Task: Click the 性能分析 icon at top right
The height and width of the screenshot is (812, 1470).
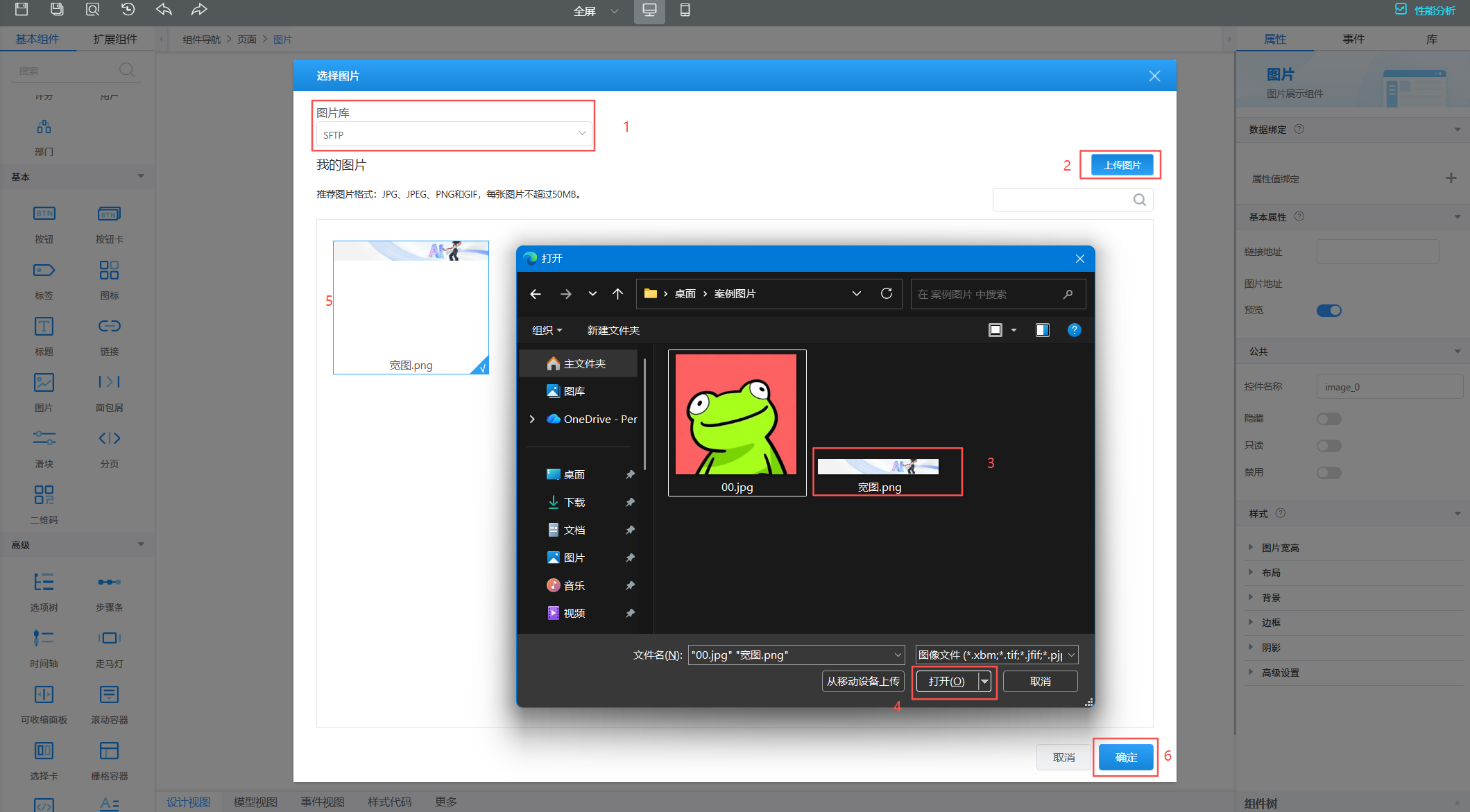Action: (1401, 10)
